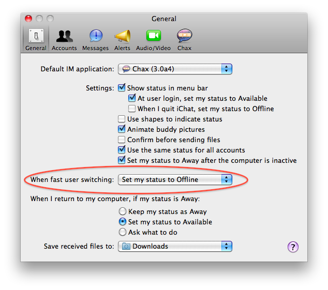Toggle Use the same status for all accounts
Viewport: 328px width, 290px height.
(122, 150)
